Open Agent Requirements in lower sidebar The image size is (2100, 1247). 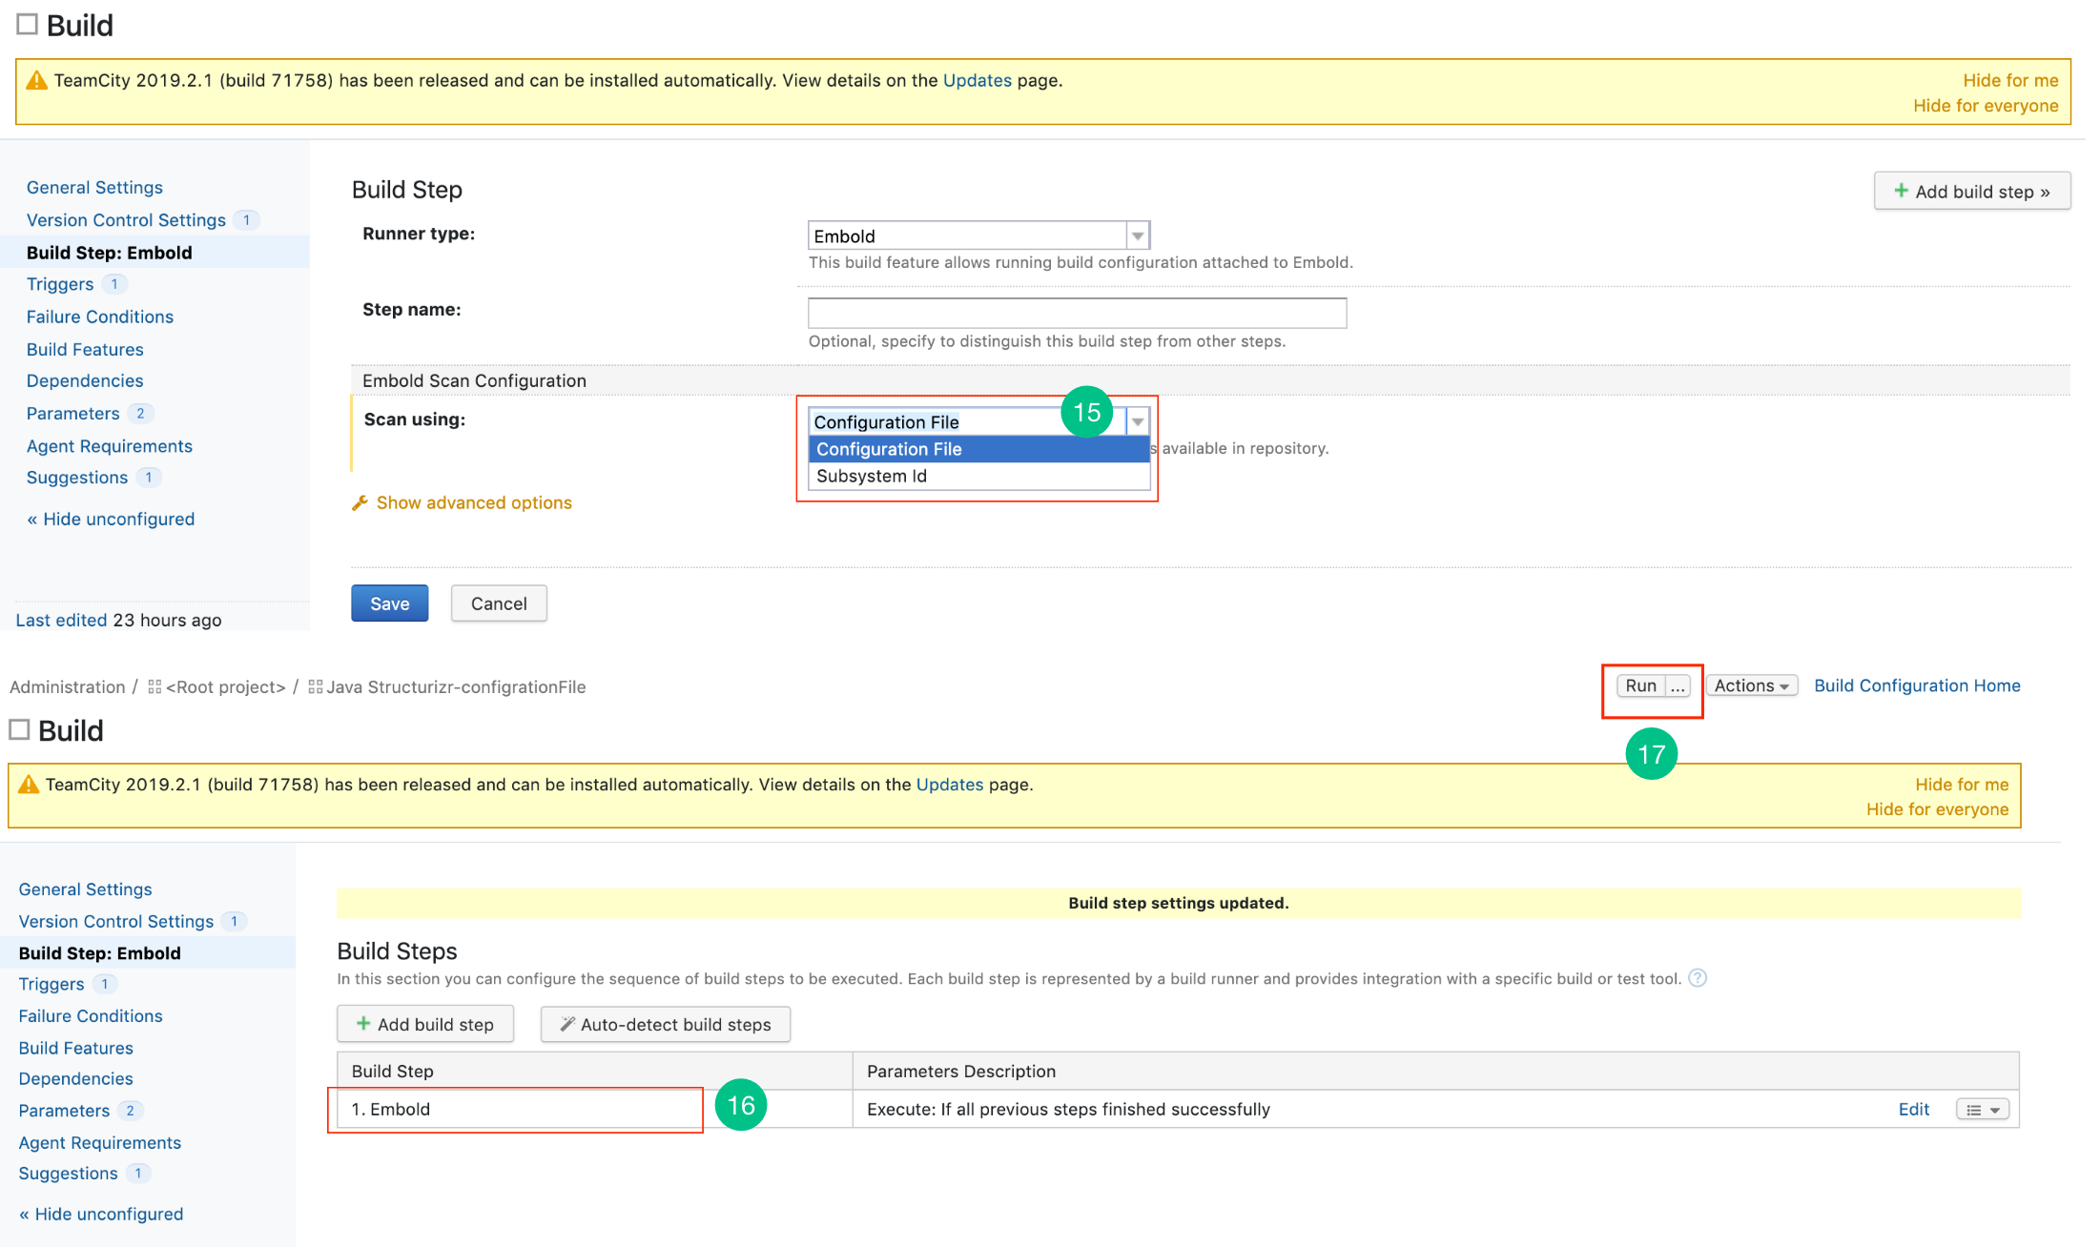(x=100, y=1143)
